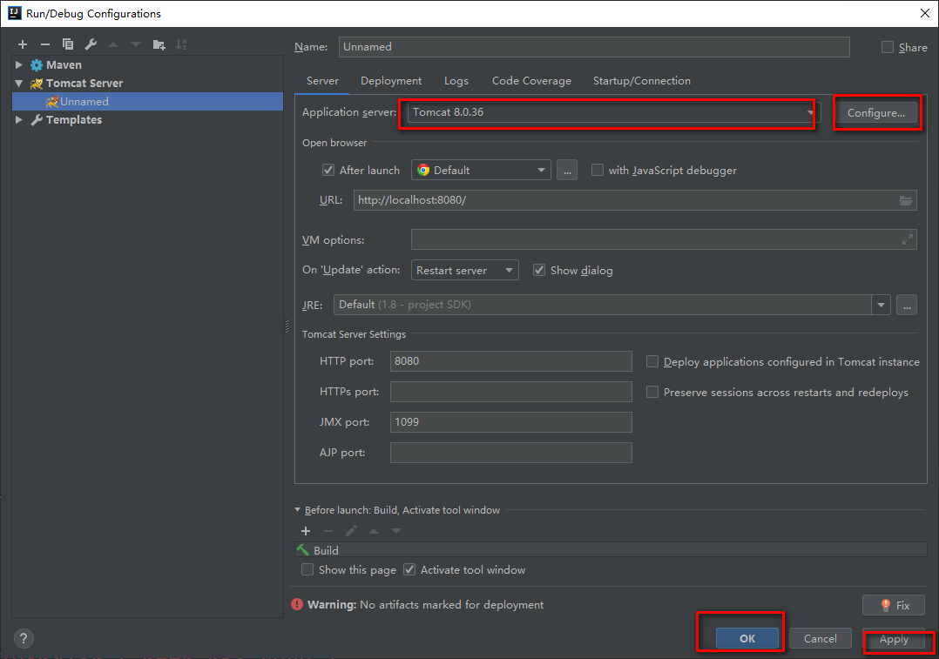Uncheck After launch checkbox
Viewport: 939px width, 659px height.
click(x=328, y=170)
